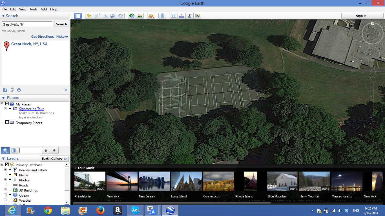Expand the Sightseeing Tour folder
The width and height of the screenshot is (385, 216).
(x=5, y=109)
